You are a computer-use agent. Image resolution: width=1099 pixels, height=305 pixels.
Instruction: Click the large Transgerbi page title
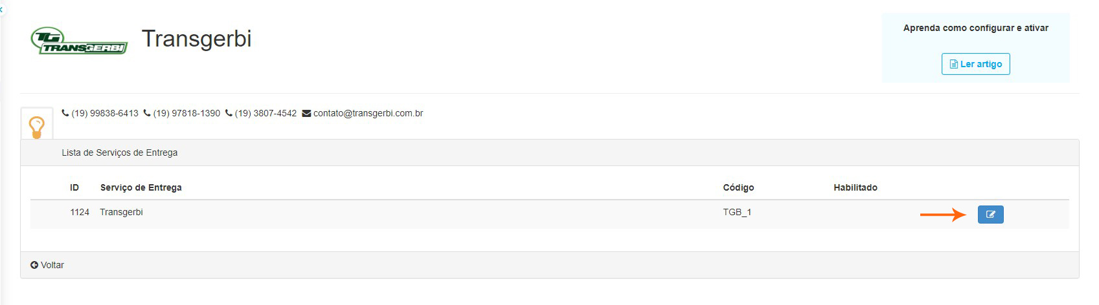tap(196, 39)
